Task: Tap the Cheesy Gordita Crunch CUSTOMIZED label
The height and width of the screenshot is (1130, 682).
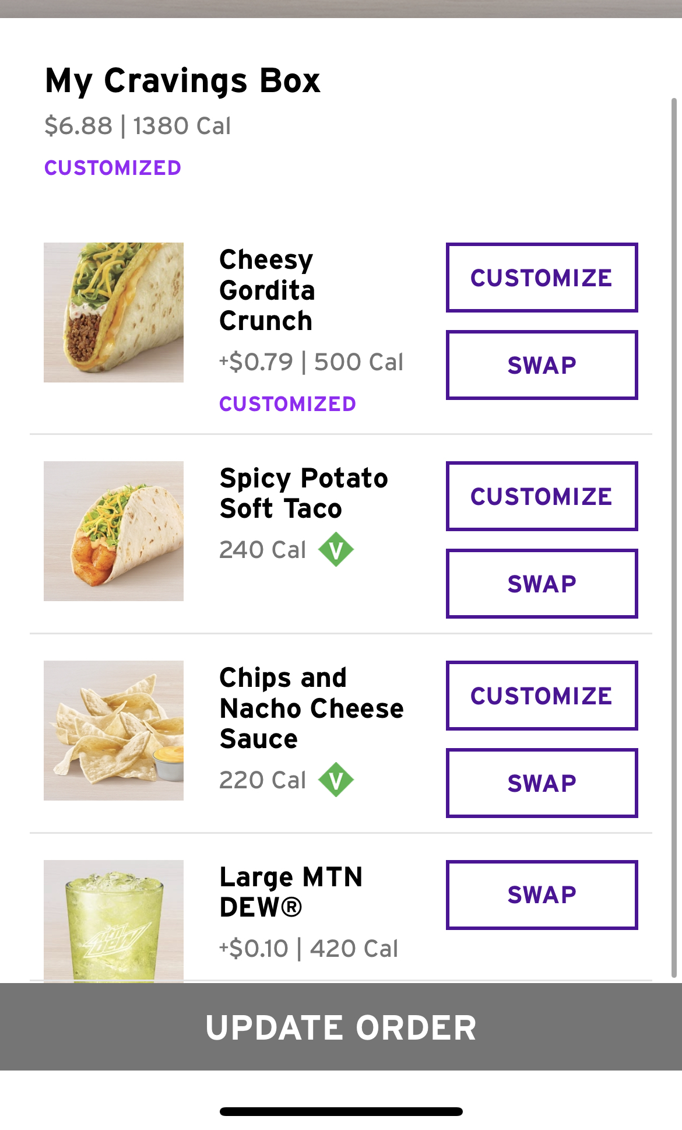Action: click(287, 404)
